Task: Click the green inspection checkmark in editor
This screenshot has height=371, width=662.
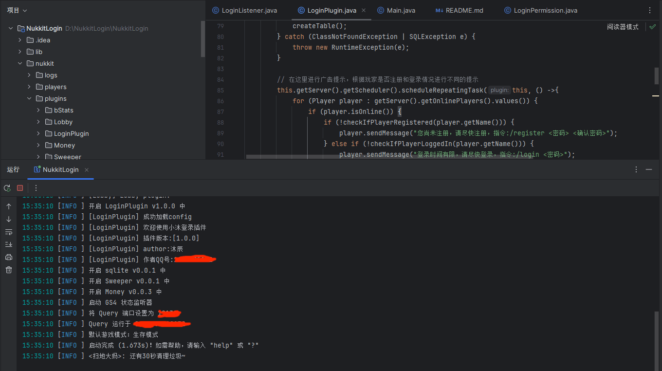Action: [x=653, y=27]
